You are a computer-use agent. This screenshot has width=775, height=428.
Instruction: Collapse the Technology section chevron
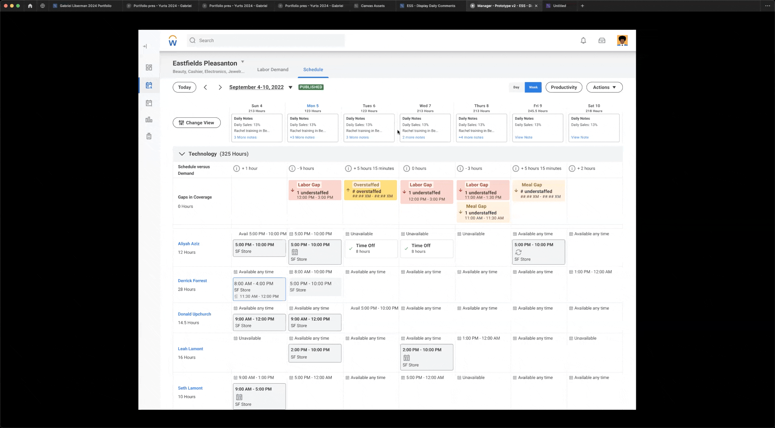point(182,154)
